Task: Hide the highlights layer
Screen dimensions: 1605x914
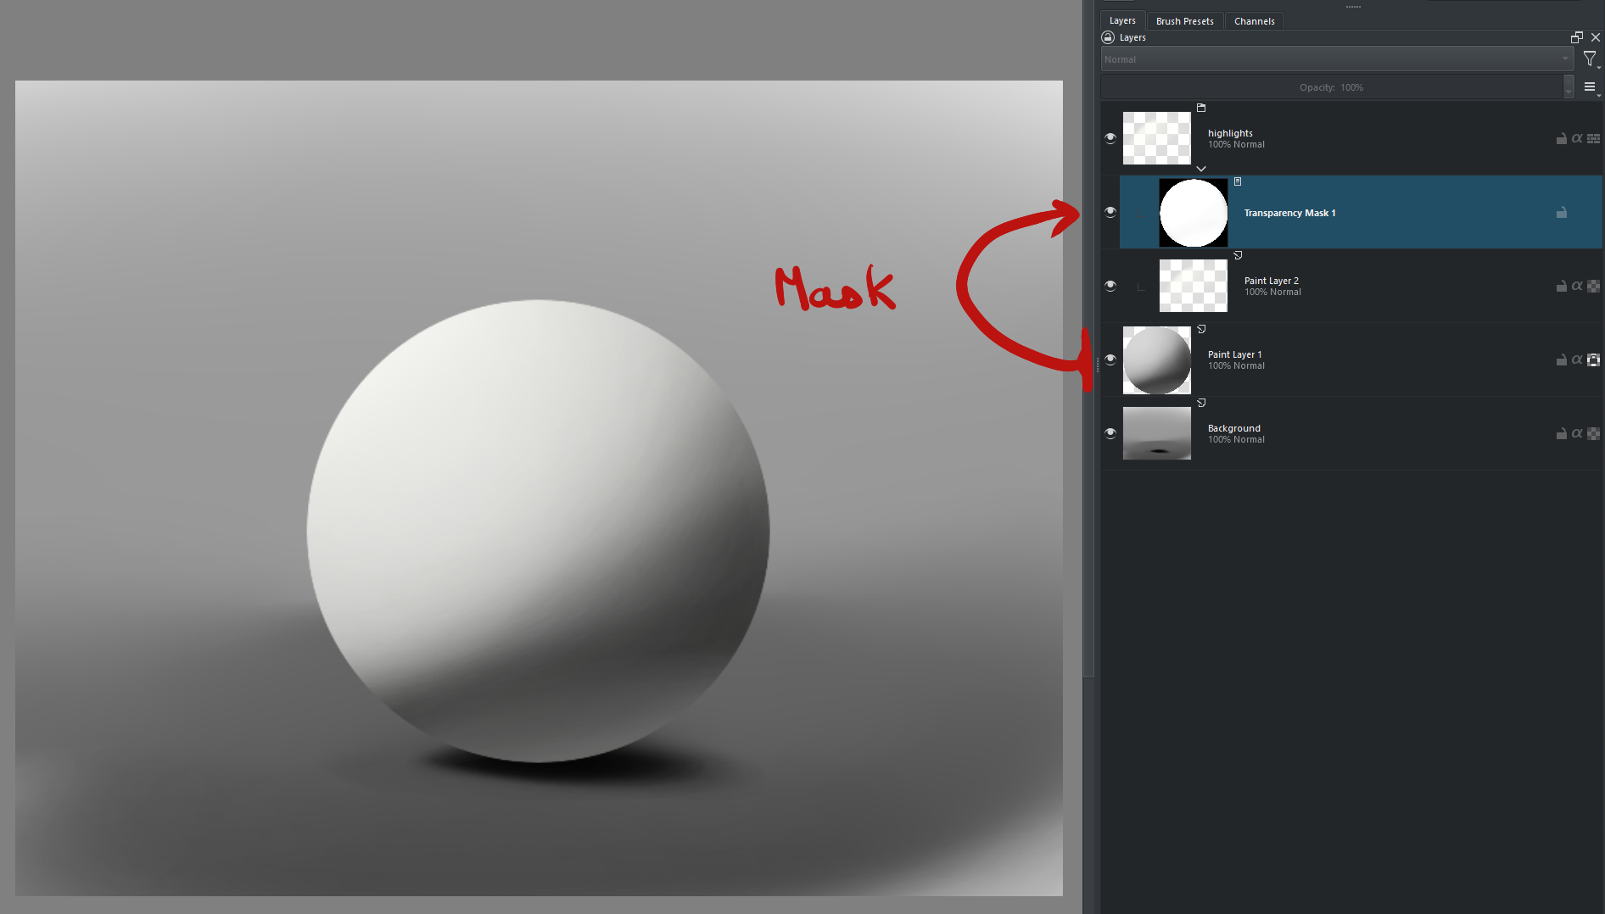Action: click(x=1110, y=138)
